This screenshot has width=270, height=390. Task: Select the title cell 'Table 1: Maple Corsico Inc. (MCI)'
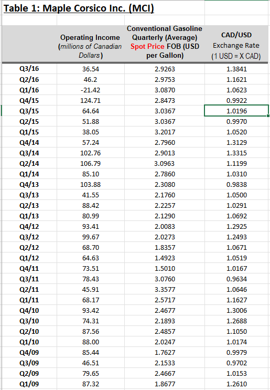pos(79,8)
